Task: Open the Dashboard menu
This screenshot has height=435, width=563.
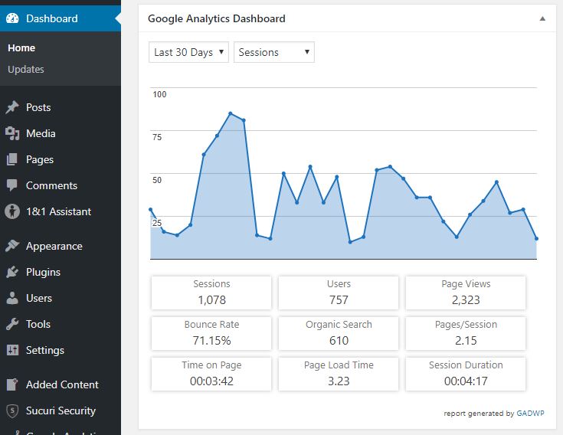Action: click(x=61, y=18)
